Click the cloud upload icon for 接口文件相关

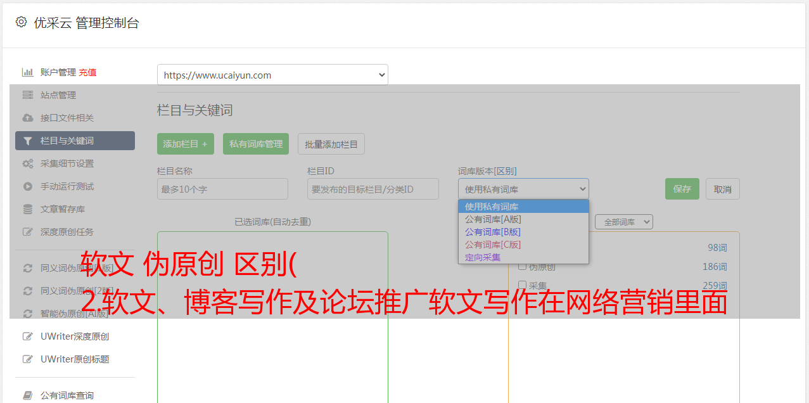coord(27,118)
